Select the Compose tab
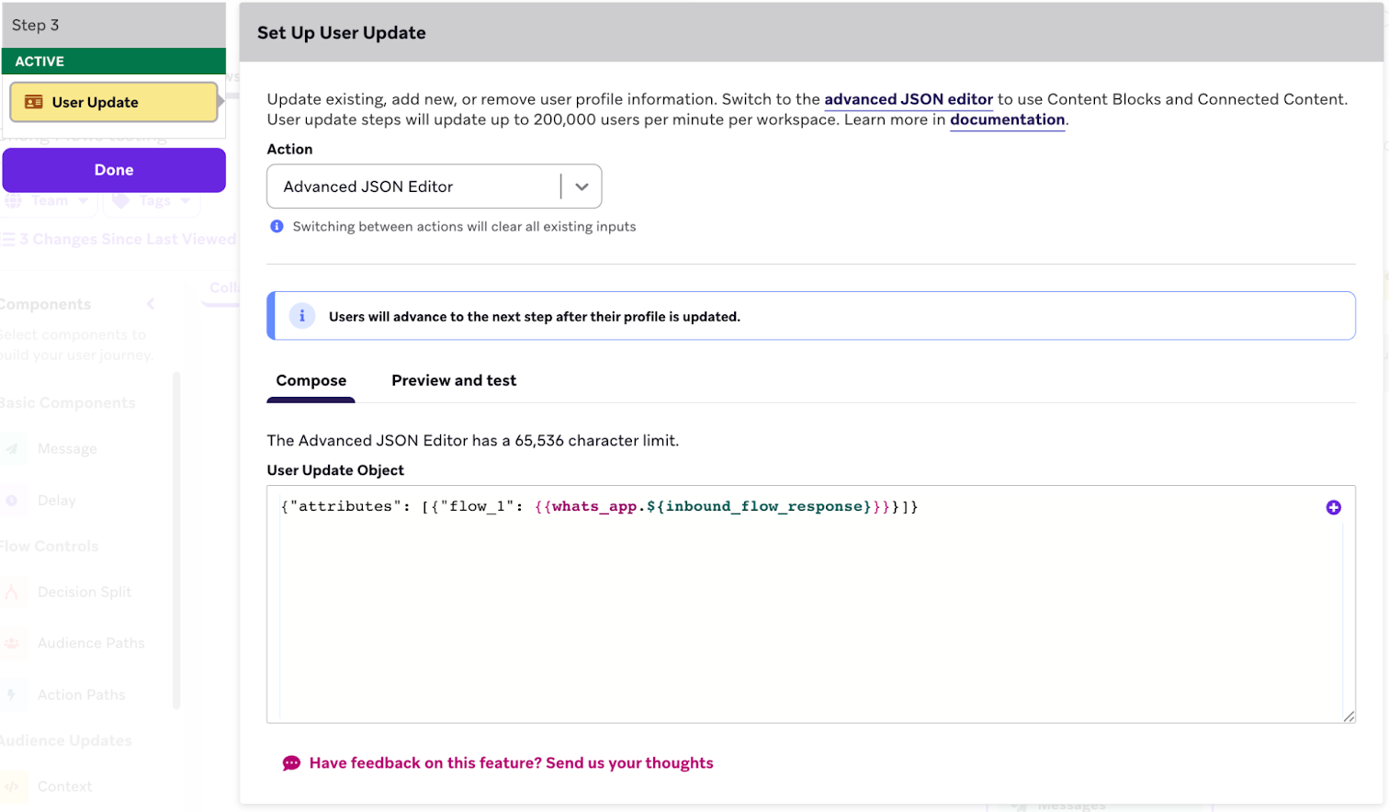The image size is (1389, 812). pos(311,380)
